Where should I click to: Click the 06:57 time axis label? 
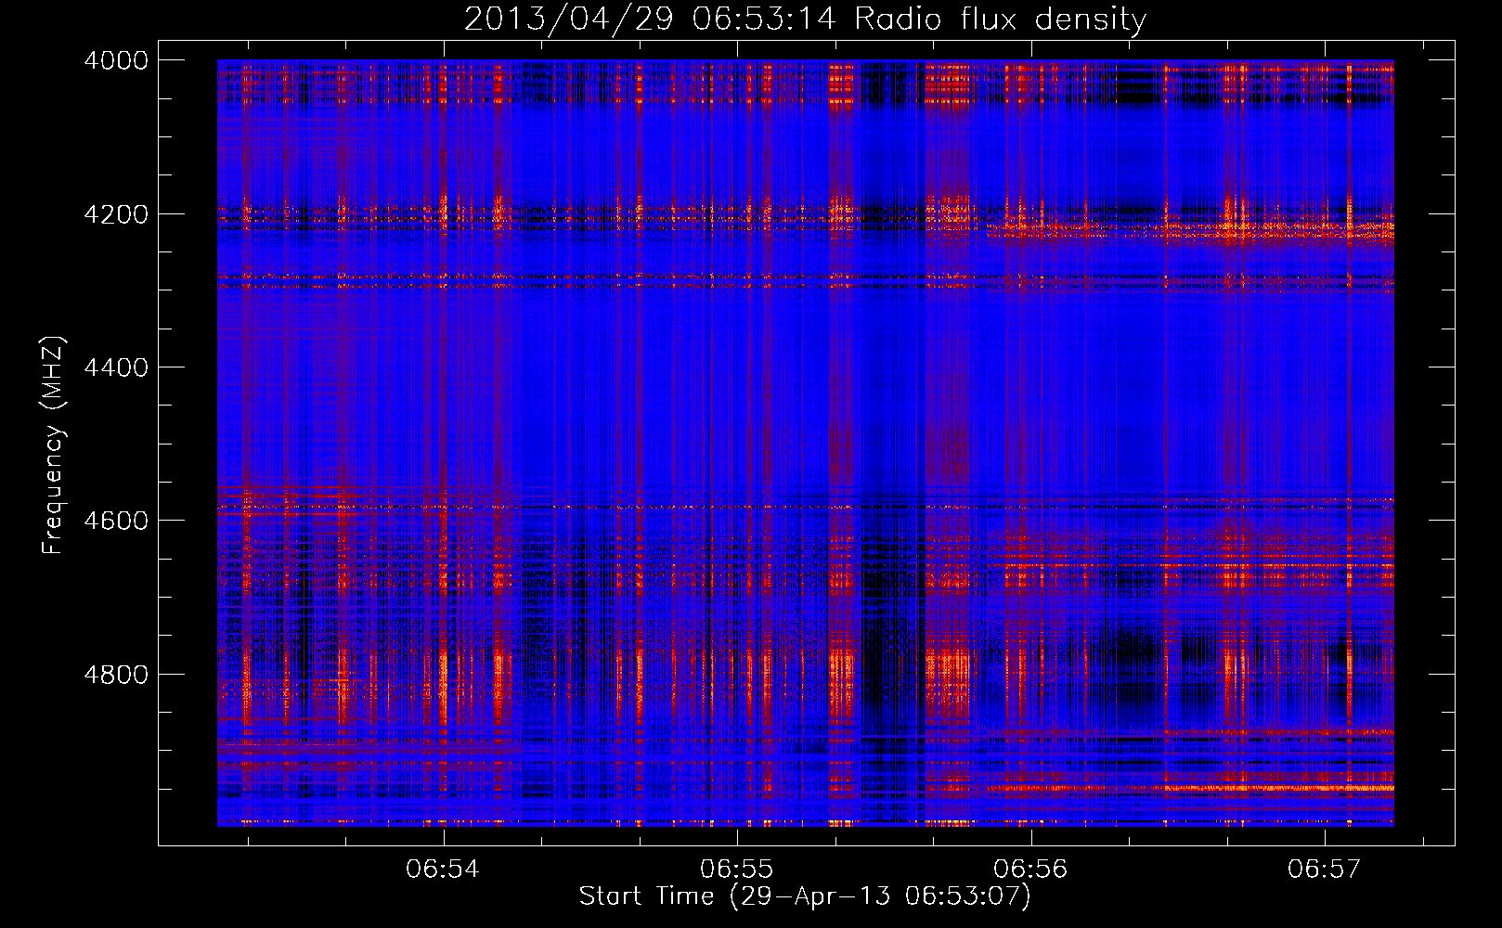coord(1324,869)
